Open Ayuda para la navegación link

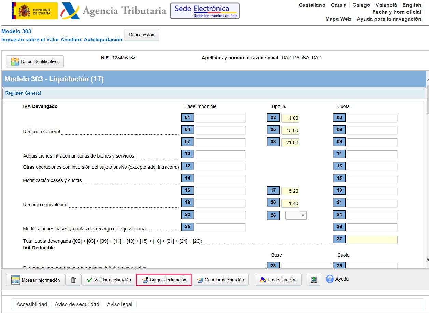pyautogui.click(x=389, y=19)
